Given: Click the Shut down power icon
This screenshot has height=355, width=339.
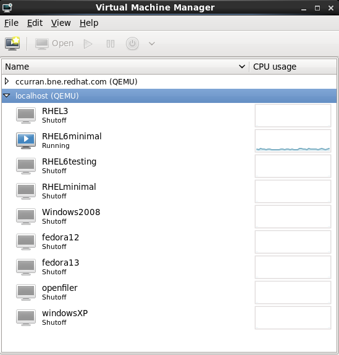Looking at the screenshot, I should (132, 44).
